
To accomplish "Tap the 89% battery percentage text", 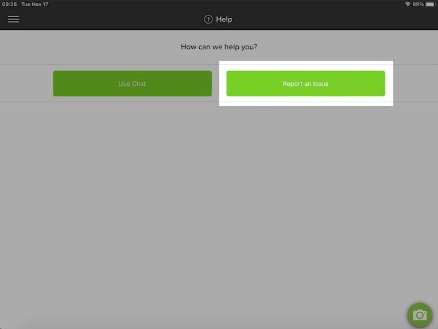I will pos(418,4).
